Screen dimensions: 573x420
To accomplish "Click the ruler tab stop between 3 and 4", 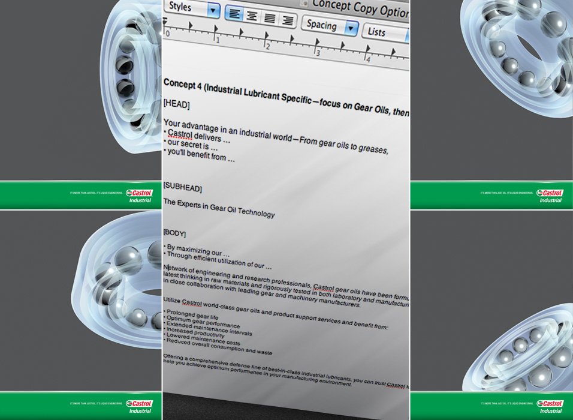I will pyautogui.click(x=342, y=46).
